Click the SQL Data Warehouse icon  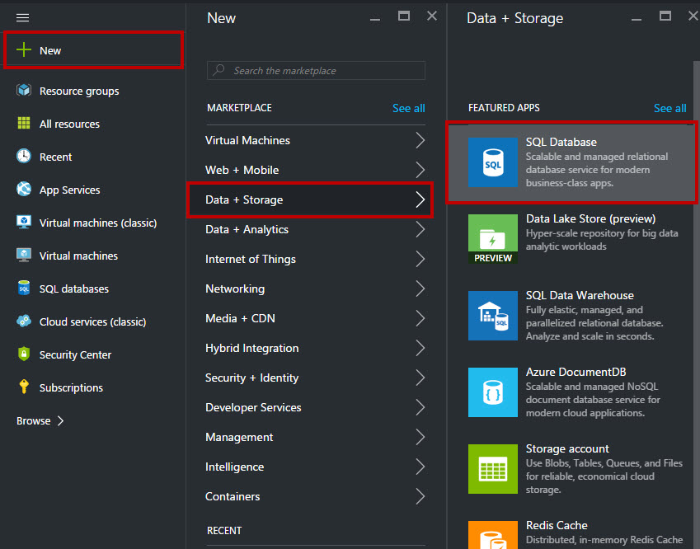coord(493,316)
